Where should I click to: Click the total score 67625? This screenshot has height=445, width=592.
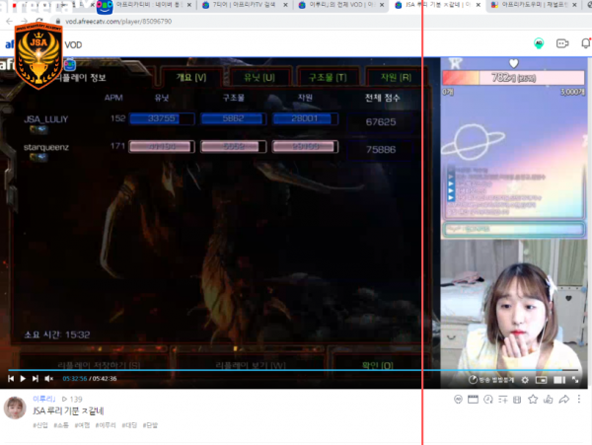point(381,122)
